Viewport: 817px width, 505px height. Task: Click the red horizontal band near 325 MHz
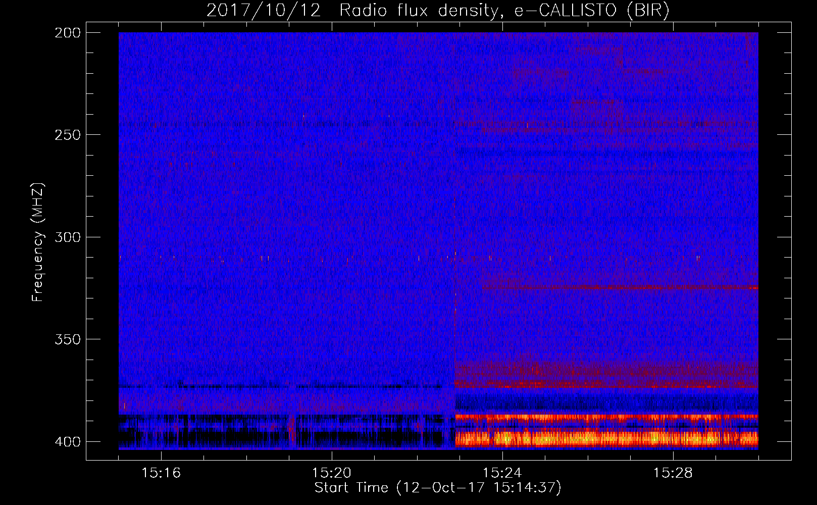coord(620,287)
